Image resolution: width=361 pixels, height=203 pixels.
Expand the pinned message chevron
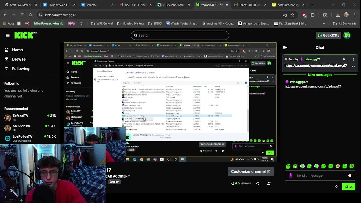pyautogui.click(x=353, y=67)
